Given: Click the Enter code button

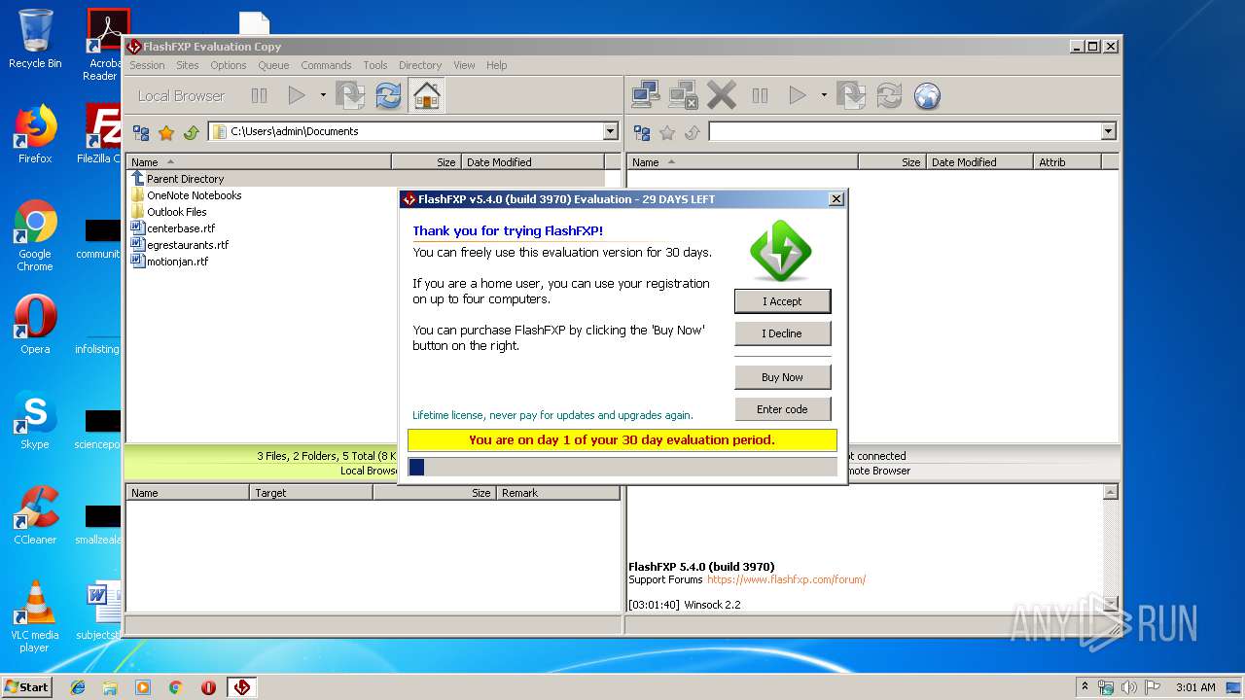Looking at the screenshot, I should [782, 409].
